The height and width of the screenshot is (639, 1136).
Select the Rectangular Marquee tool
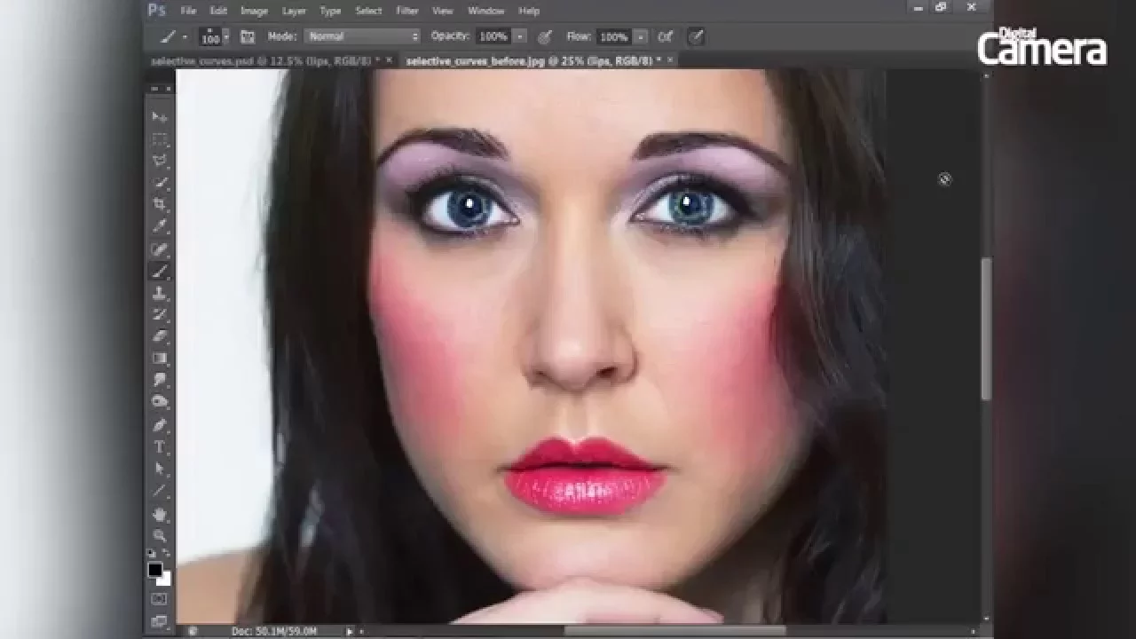(160, 139)
